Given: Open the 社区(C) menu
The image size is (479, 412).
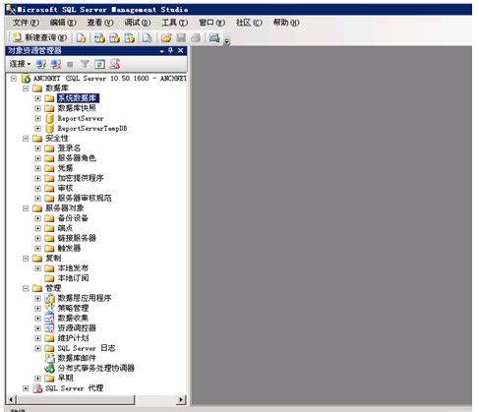Looking at the screenshot, I should (249, 23).
